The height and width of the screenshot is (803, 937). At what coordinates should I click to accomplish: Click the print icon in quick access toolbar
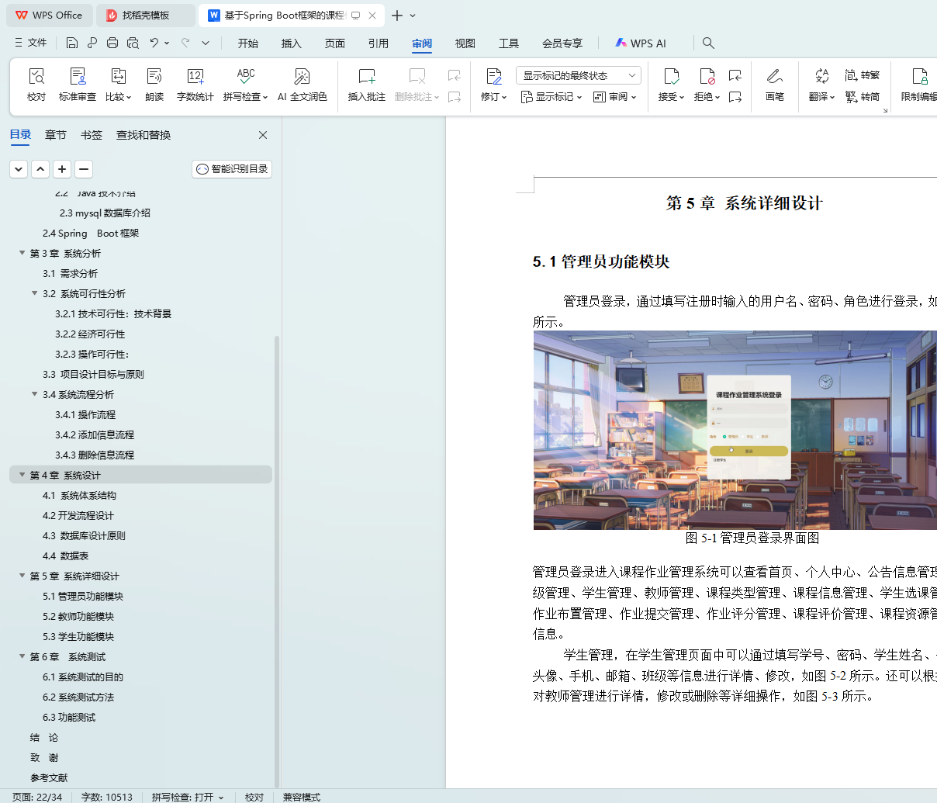112,43
